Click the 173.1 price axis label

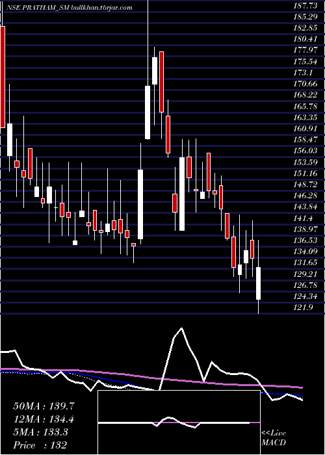coord(304,73)
